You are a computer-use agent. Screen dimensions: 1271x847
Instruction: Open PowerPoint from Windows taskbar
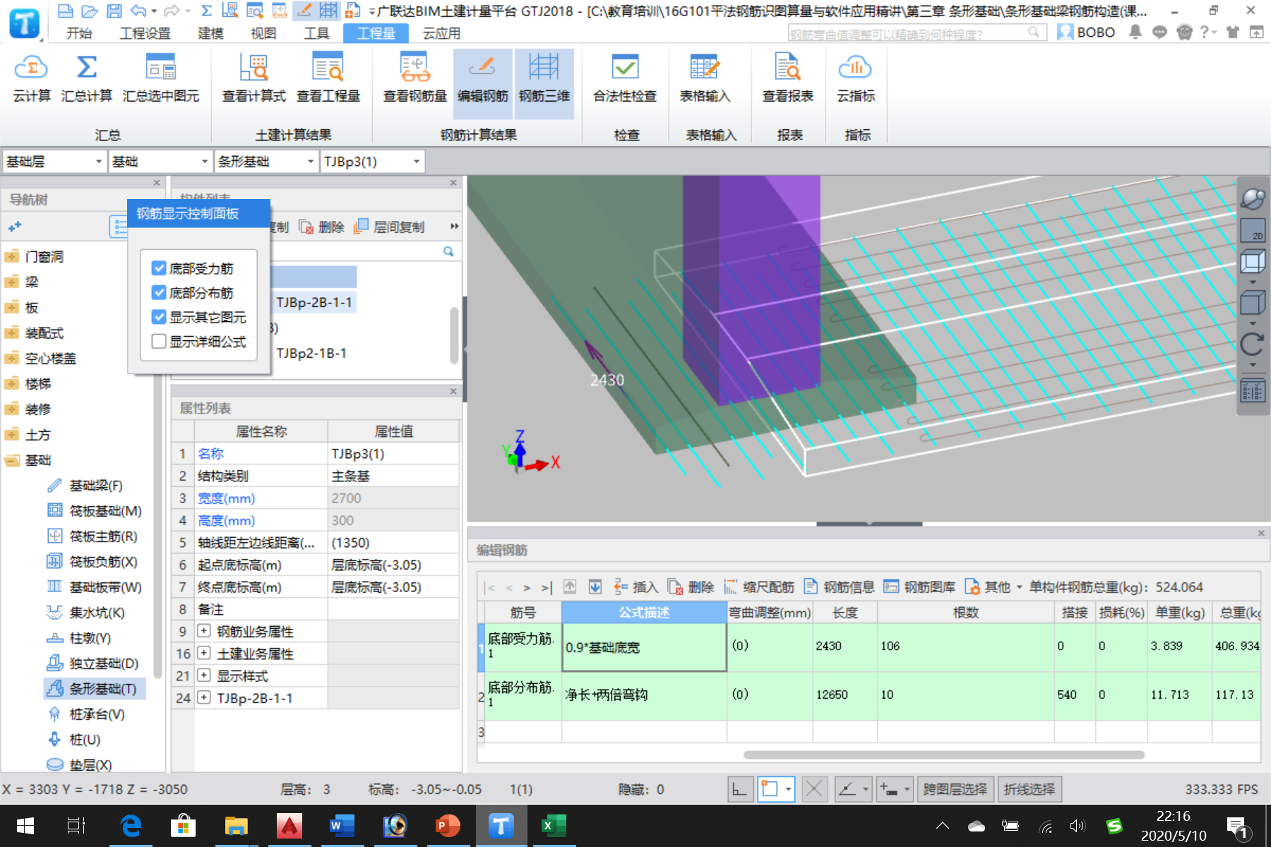448,825
